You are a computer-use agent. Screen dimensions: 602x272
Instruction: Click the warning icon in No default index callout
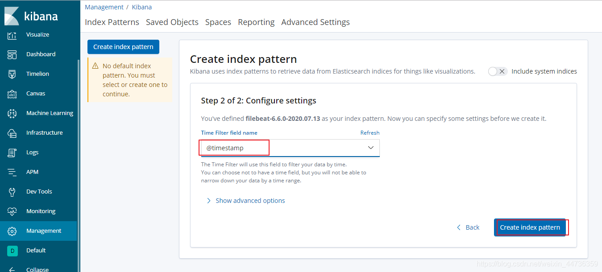(95, 66)
